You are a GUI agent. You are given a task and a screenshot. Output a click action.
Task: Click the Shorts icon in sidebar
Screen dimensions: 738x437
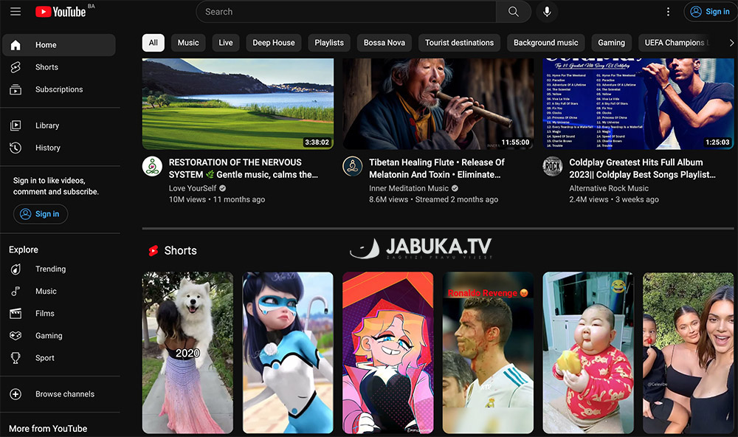point(15,67)
